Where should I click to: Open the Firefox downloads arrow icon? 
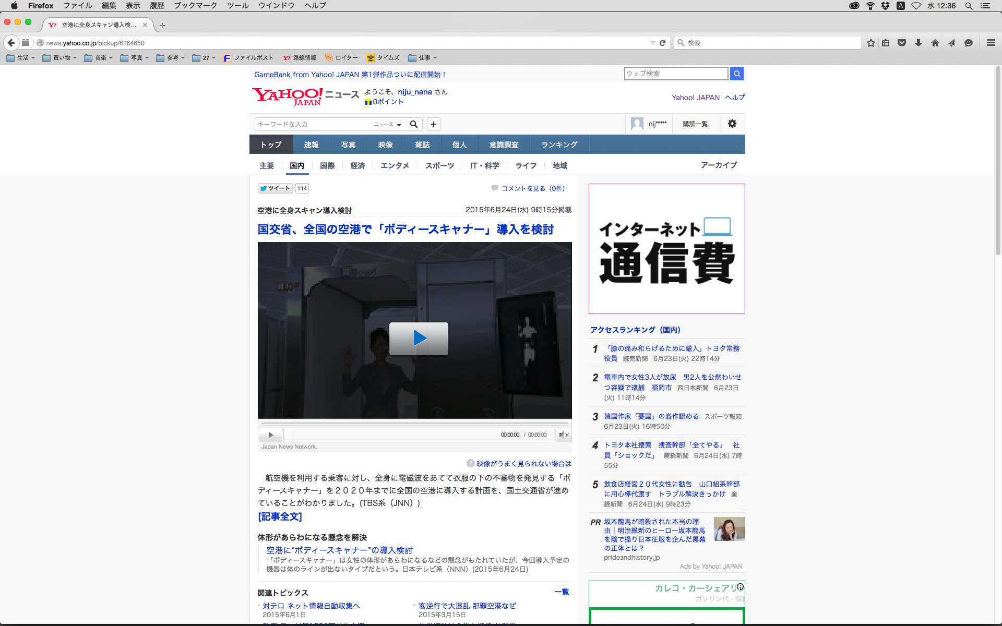click(918, 43)
